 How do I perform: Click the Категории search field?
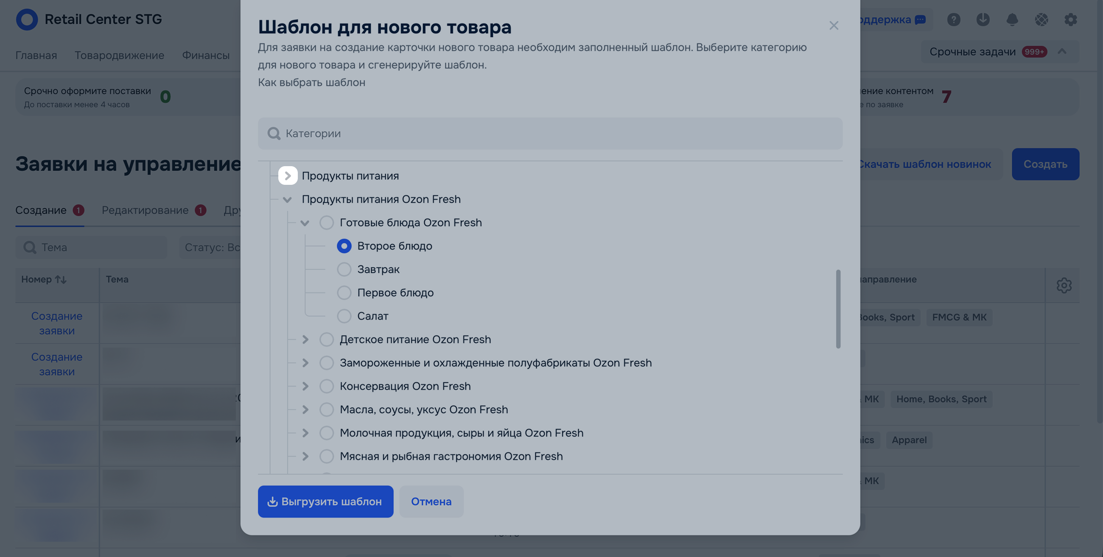tap(550, 134)
